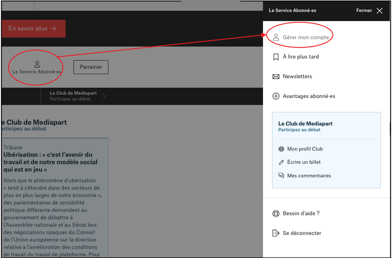Click the pencil icon for Écrire un billet
Screen dimensions: 392x258
click(281, 162)
